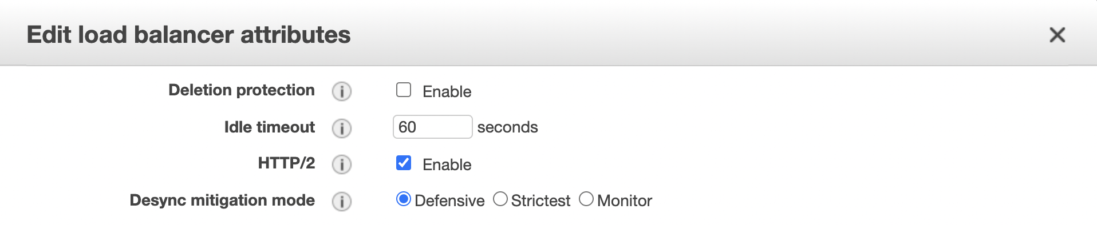View info for Desync mitigation mode

coord(342,202)
